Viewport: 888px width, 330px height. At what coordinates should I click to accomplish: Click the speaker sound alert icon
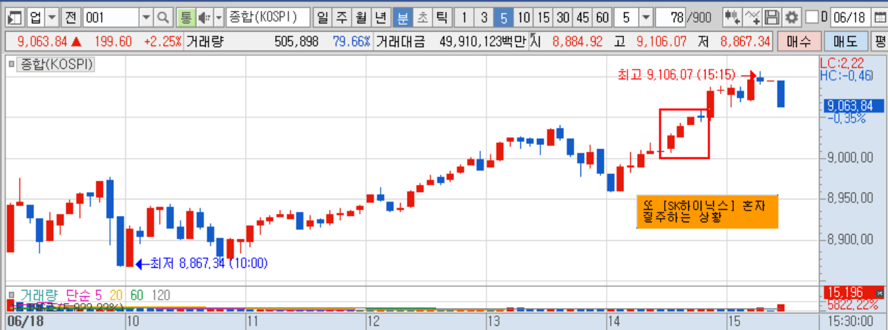[204, 17]
